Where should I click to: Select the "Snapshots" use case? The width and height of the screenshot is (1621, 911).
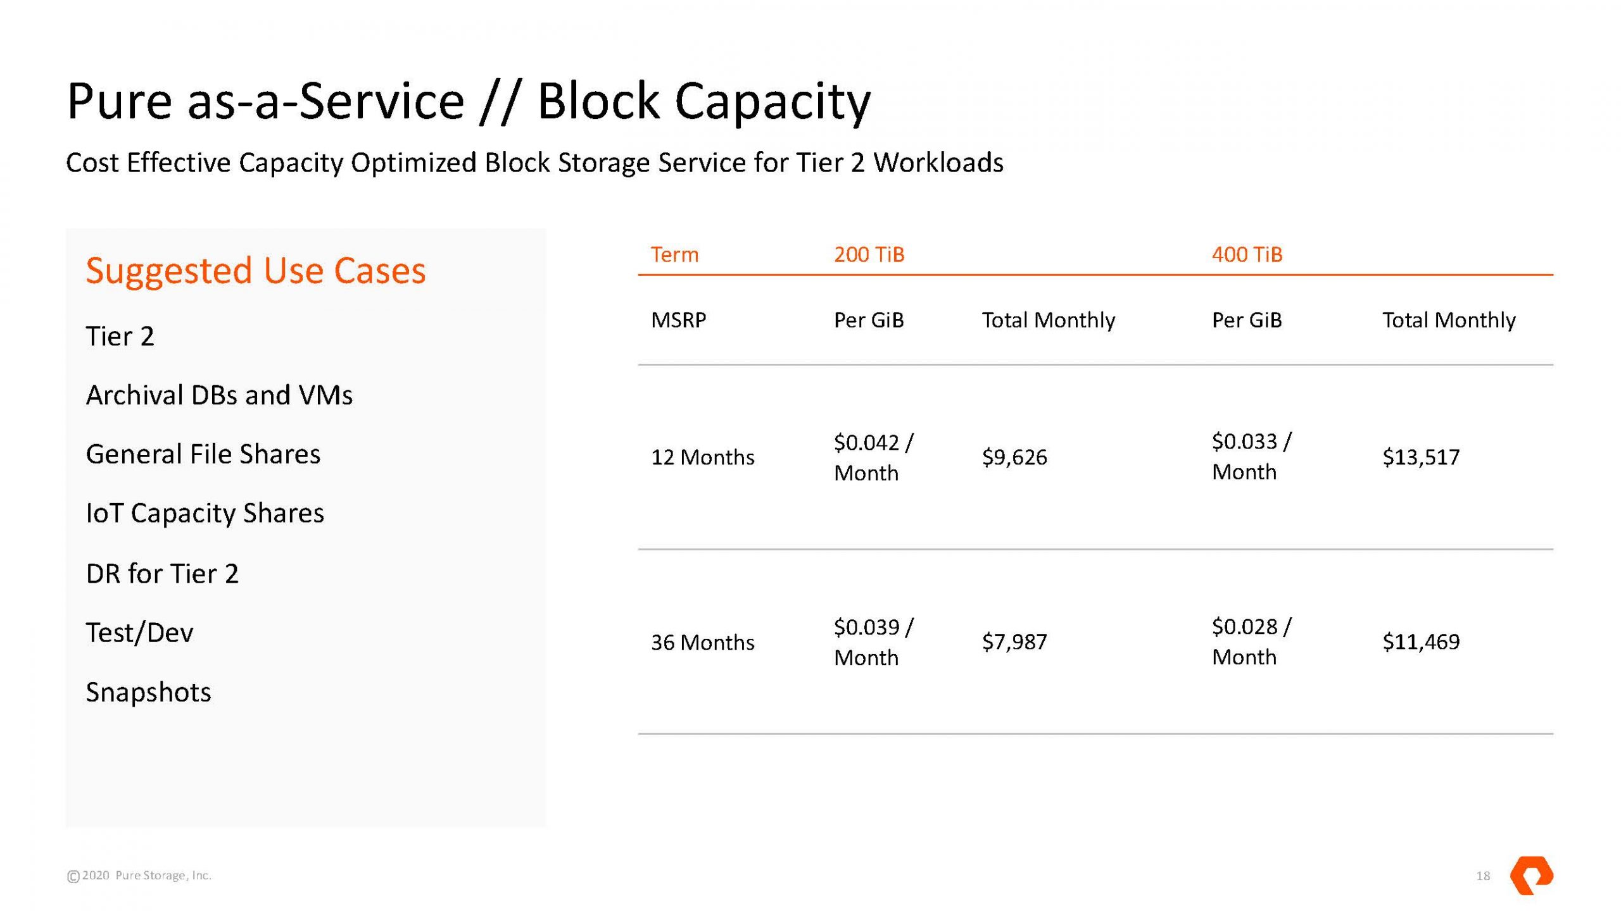148,692
